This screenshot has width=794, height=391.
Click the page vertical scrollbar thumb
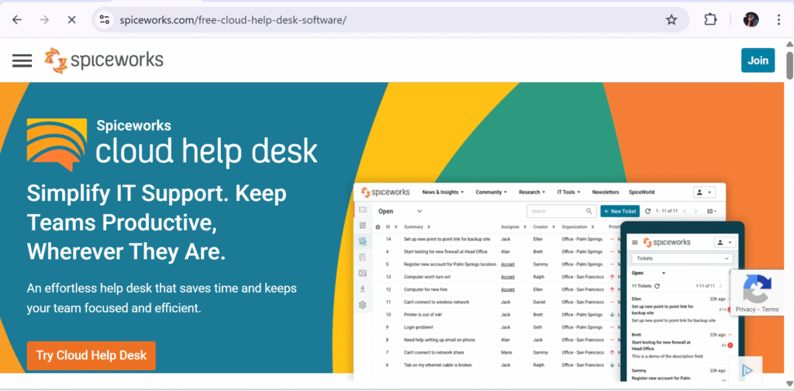click(x=789, y=65)
